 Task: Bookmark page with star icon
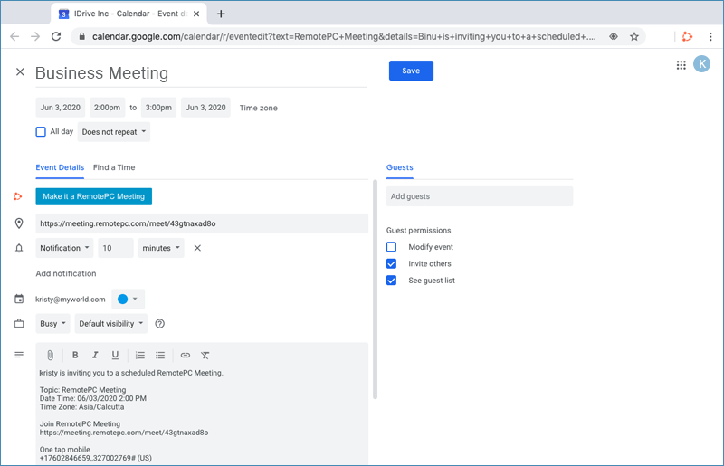634,36
